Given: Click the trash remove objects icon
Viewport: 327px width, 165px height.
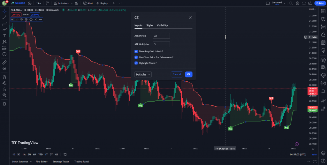Looking at the screenshot, I should [4, 104].
